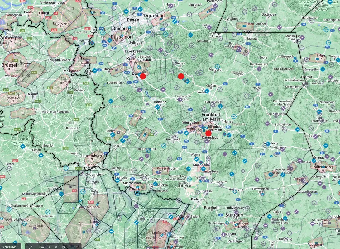Click the Erfurt city label
Screen dimensions: 340x249
pyautogui.click(x=321, y=56)
